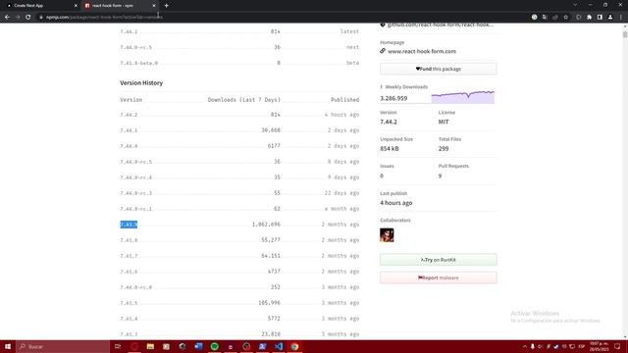The image size is (628, 353).
Task: Open the Chrome three-dot menu
Action: (621, 18)
